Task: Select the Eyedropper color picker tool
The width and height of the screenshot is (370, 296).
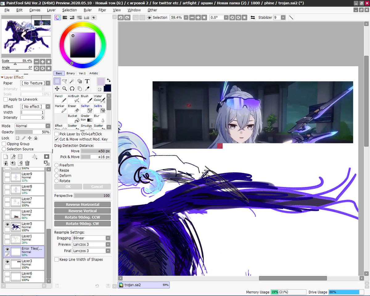Action: [87, 88]
